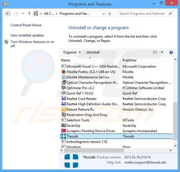Click 'All C...' breadcrumb segment
The width and height of the screenshot is (180, 172).
[49, 14]
